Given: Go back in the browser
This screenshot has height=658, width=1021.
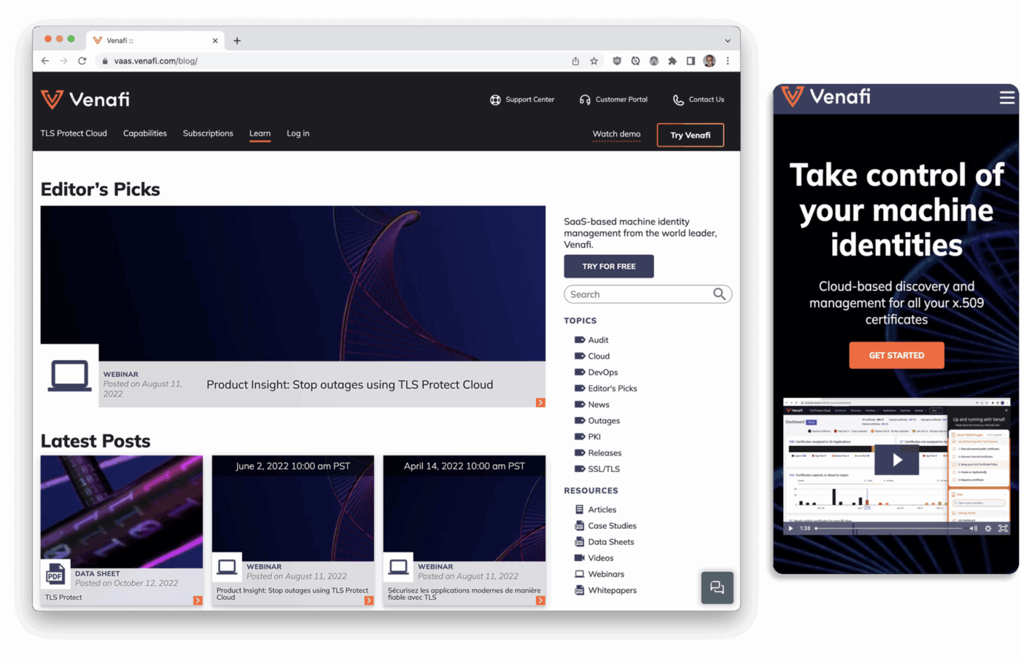Looking at the screenshot, I should point(45,61).
